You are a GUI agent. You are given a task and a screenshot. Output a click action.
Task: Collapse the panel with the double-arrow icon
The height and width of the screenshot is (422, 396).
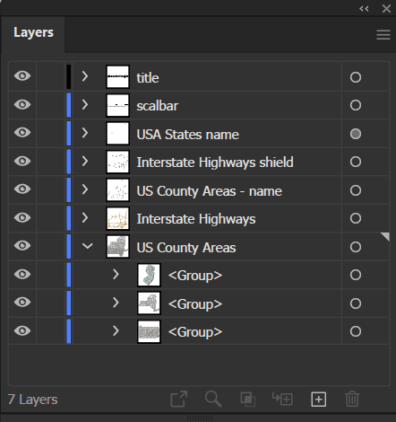[x=364, y=9]
